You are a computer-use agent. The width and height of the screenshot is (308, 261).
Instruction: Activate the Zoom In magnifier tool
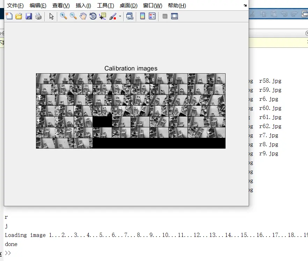[x=64, y=16]
